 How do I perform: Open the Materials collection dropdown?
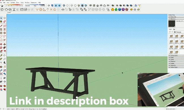click(180, 32)
